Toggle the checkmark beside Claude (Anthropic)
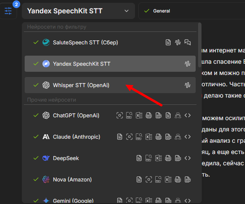This screenshot has width=245, height=204. [36, 137]
